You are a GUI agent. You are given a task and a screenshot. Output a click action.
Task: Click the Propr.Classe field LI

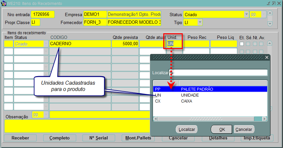click(x=35, y=22)
